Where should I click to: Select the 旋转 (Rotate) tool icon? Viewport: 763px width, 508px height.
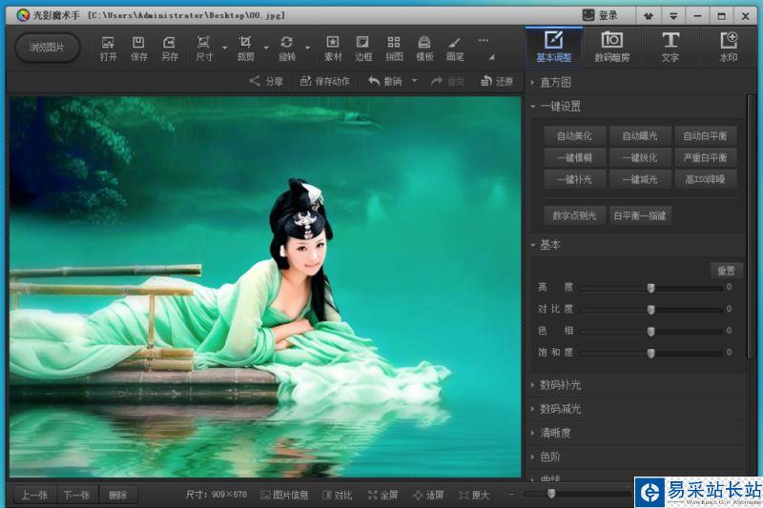click(287, 49)
